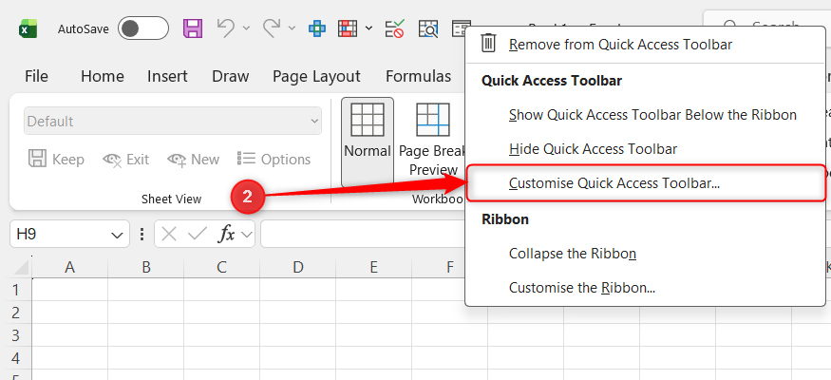The image size is (831, 380).
Task: Click the Sheet View group label
Action: click(171, 199)
